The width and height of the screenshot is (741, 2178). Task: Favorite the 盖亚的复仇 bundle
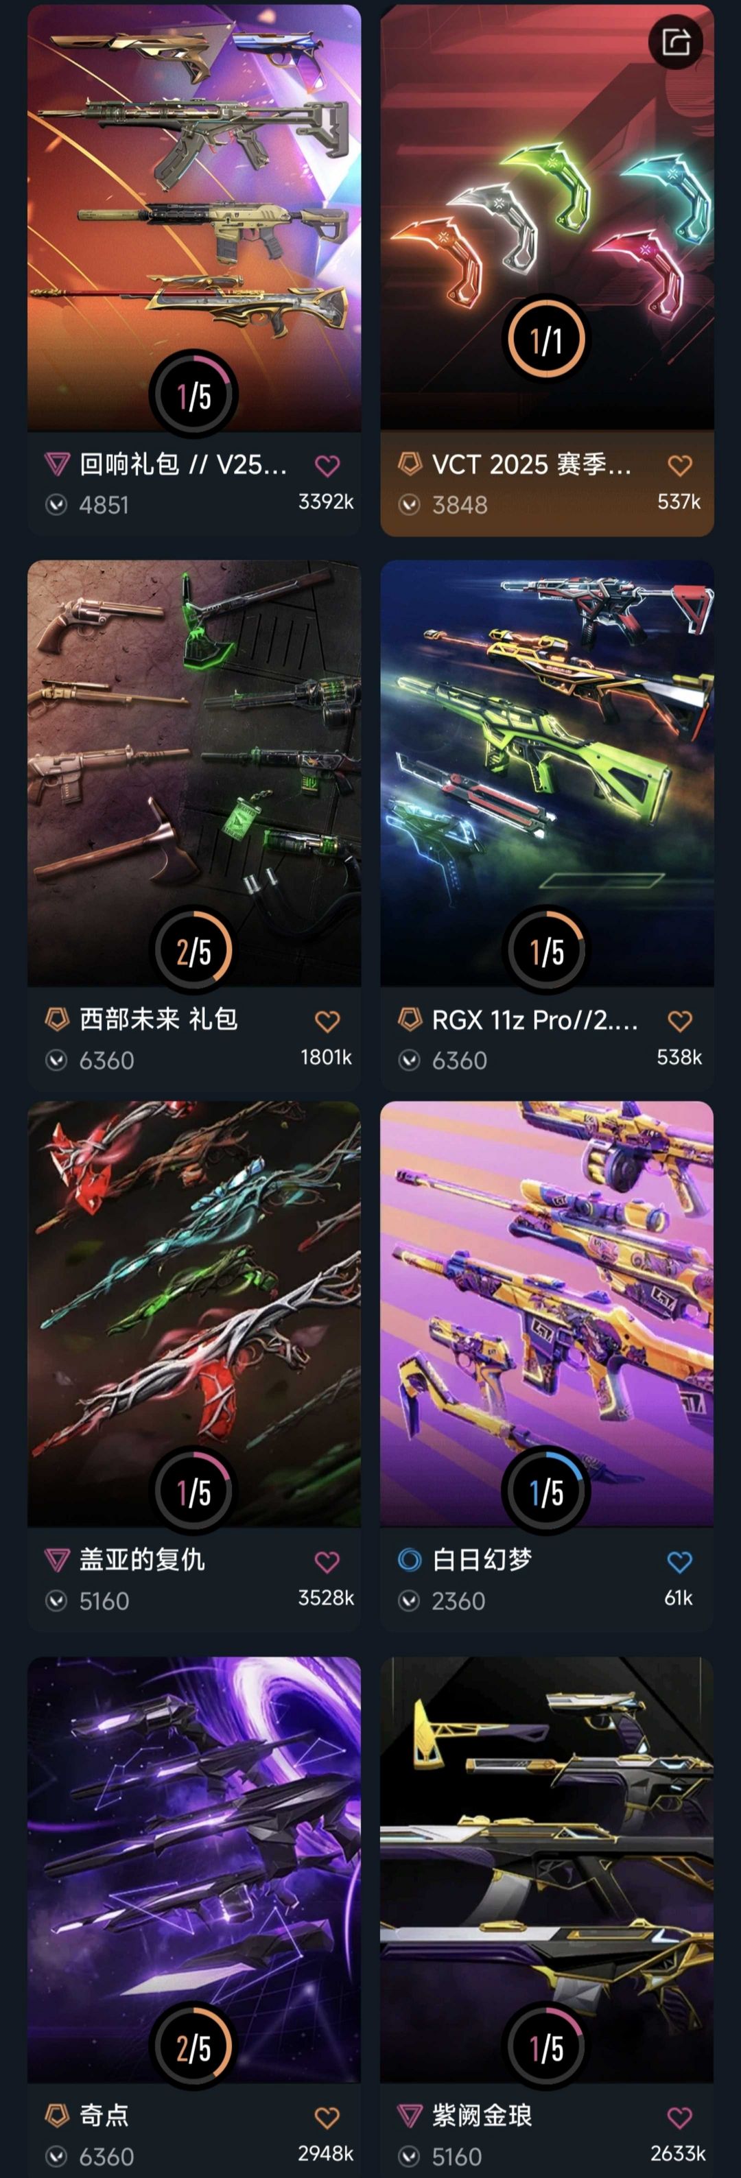(327, 1561)
